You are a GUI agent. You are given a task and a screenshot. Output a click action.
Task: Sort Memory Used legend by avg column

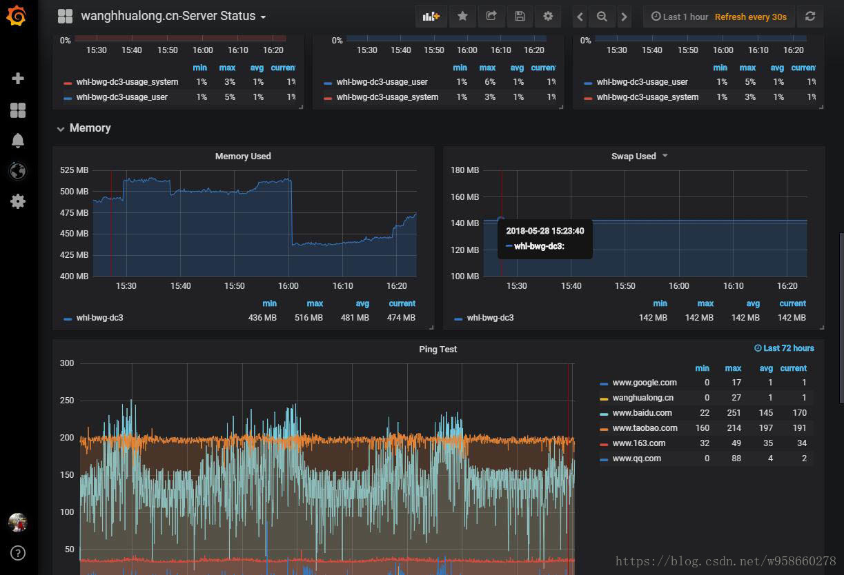click(x=362, y=303)
